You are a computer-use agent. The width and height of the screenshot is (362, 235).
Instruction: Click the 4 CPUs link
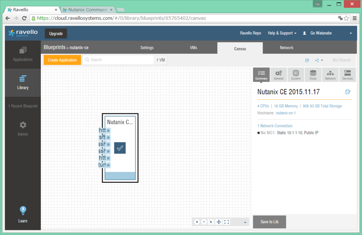pyautogui.click(x=263, y=106)
